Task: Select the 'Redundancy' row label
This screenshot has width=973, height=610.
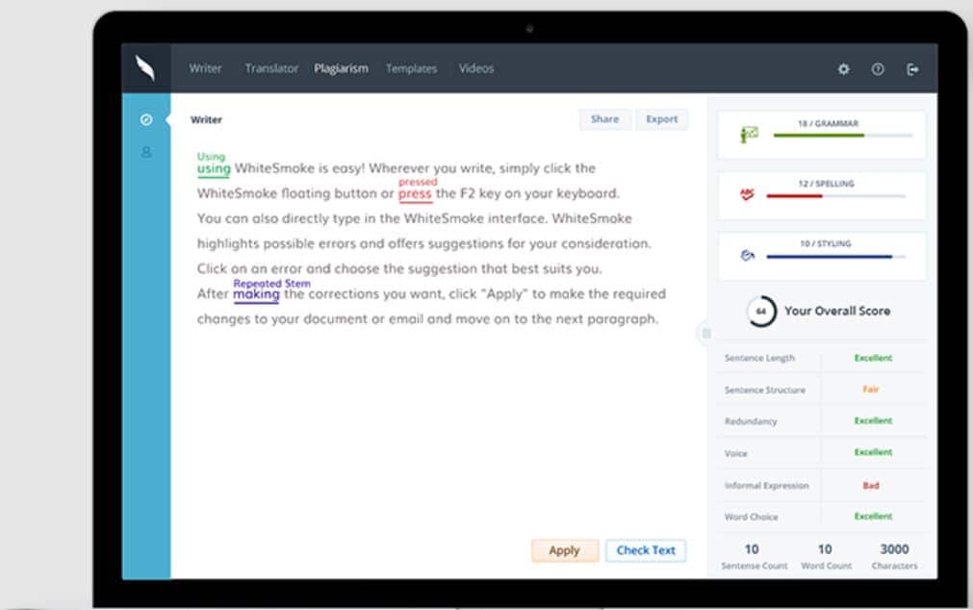Action: [x=751, y=421]
